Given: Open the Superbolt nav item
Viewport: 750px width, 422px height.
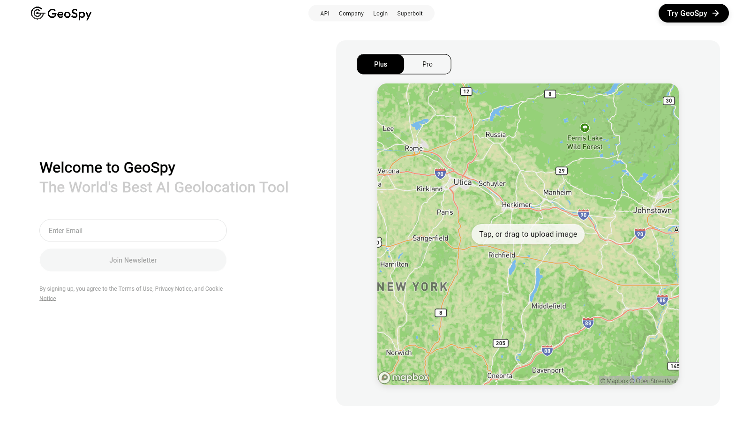Looking at the screenshot, I should pos(410,14).
